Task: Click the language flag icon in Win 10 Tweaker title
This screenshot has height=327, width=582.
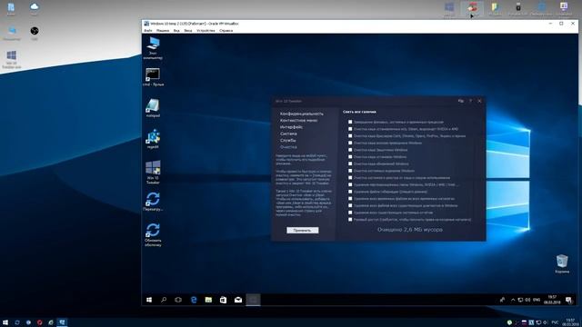Action: 461,101
